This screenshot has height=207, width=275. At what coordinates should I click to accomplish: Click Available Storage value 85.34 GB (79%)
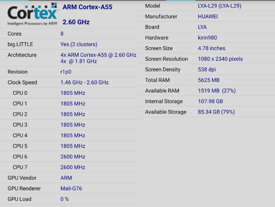(216, 112)
